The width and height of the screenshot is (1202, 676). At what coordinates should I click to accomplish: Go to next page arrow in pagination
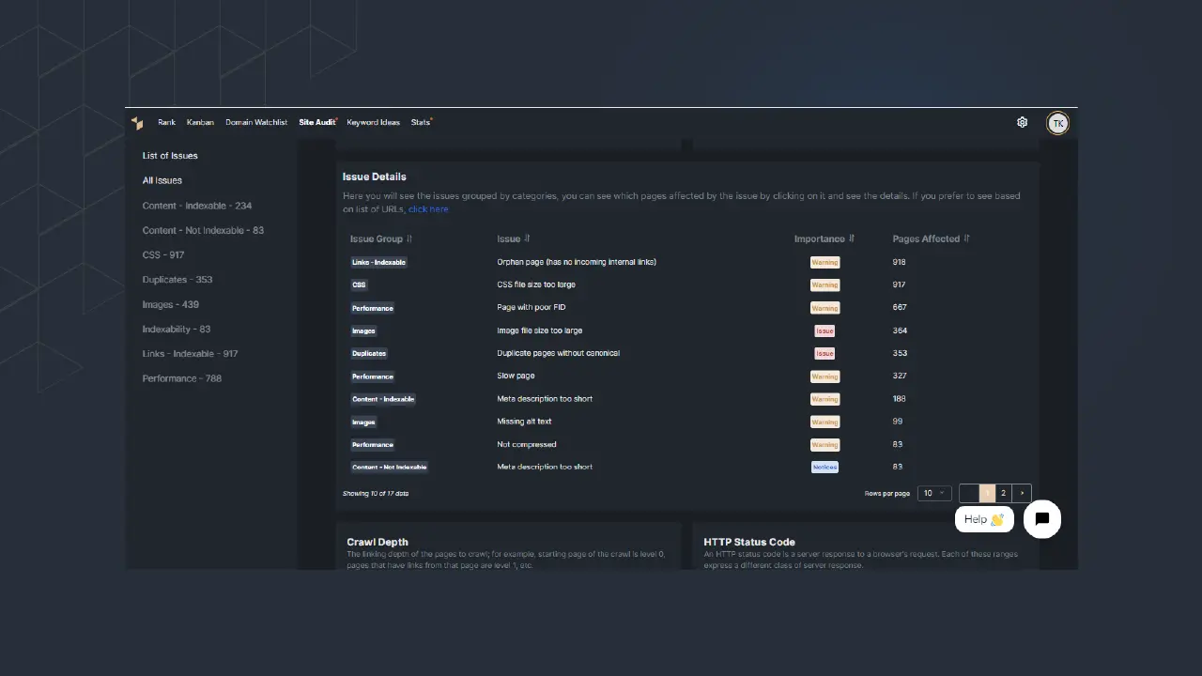1022,493
